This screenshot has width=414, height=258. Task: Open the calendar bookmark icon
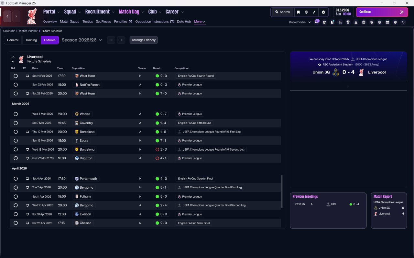coord(387,22)
